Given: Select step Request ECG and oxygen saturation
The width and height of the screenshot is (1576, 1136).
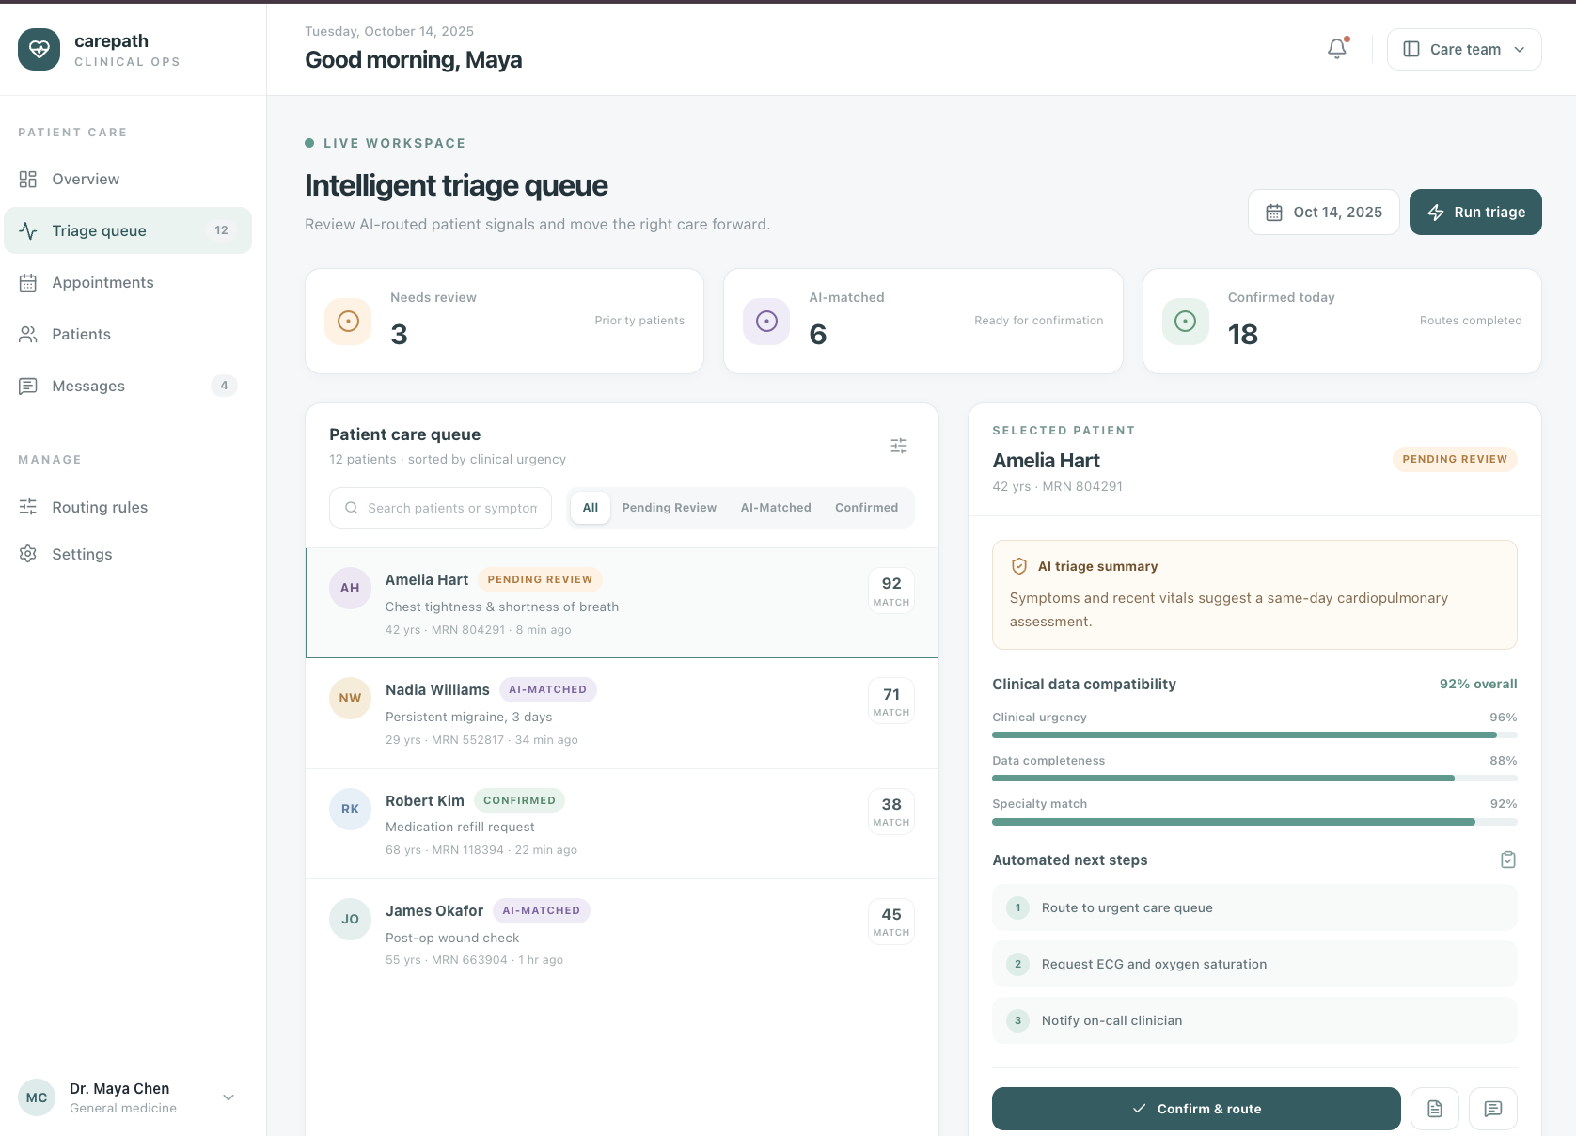Looking at the screenshot, I should (1254, 964).
